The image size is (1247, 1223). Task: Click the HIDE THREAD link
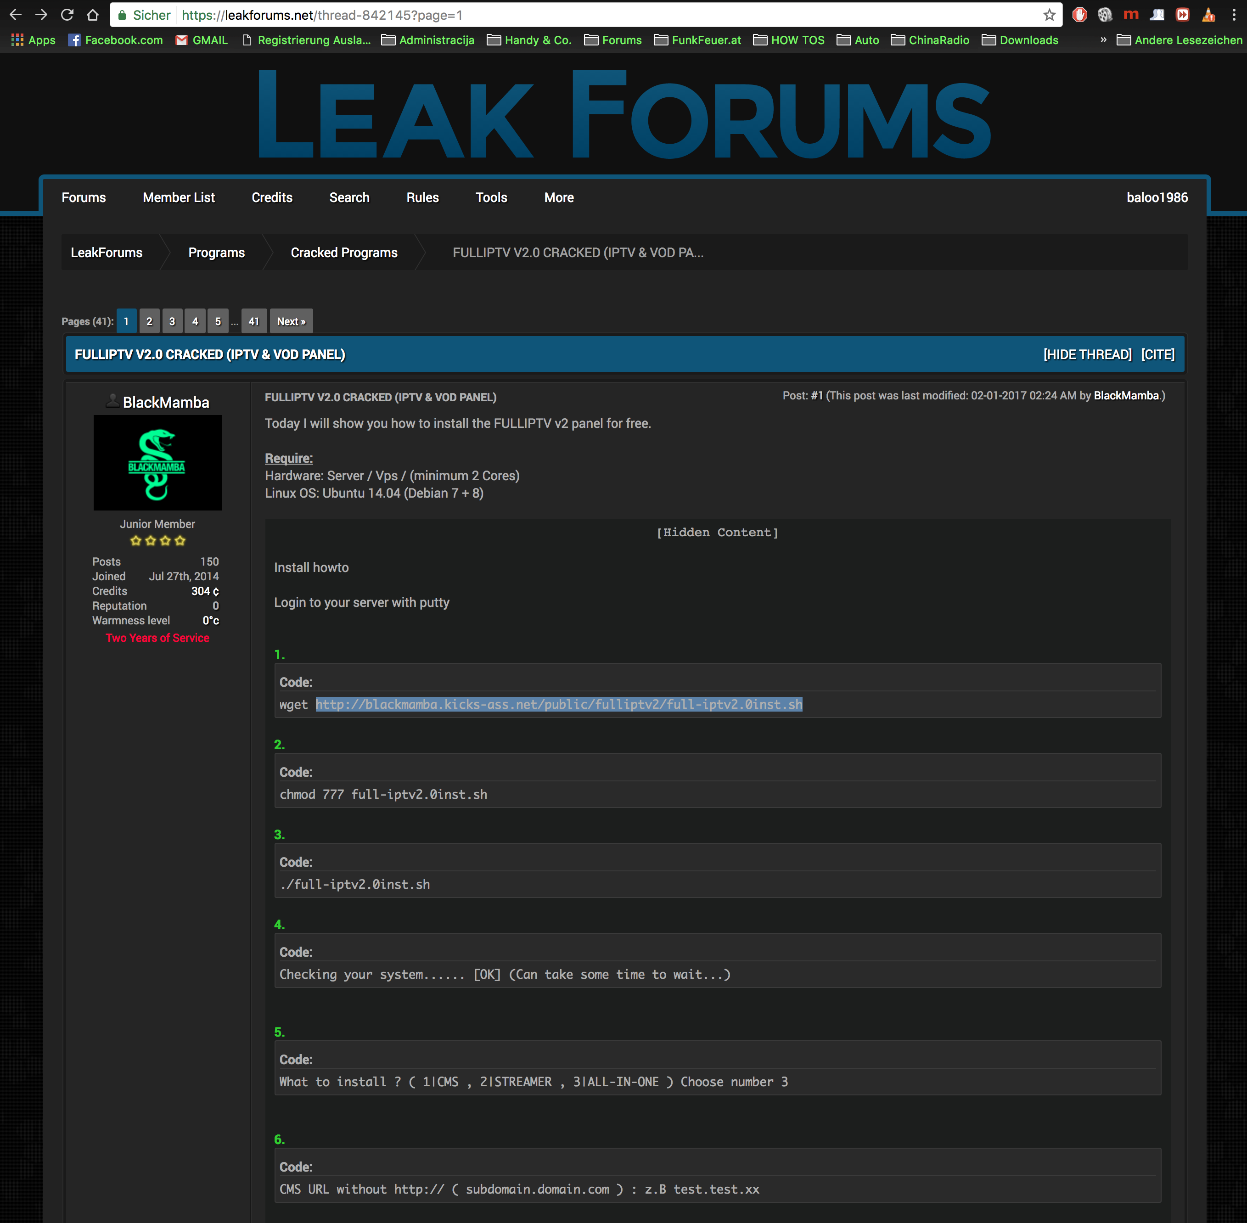(x=1087, y=354)
